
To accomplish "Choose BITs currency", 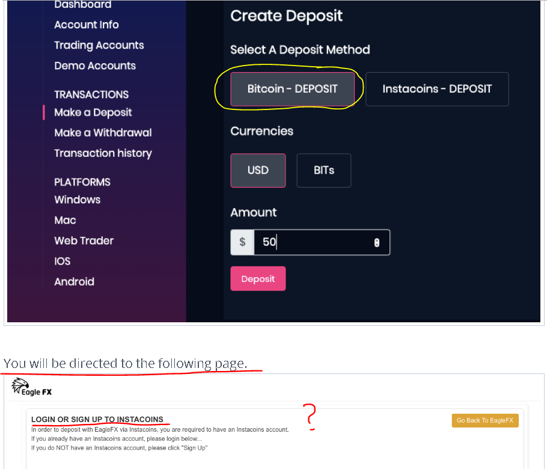I will (324, 170).
